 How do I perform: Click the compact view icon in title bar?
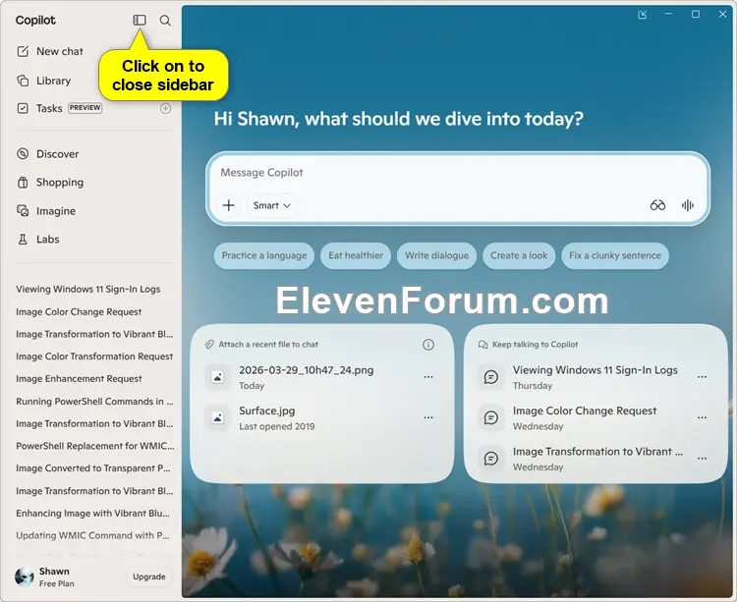(642, 15)
